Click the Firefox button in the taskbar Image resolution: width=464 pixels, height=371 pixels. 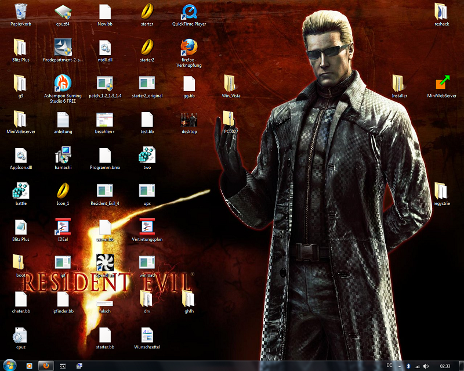tap(45, 366)
